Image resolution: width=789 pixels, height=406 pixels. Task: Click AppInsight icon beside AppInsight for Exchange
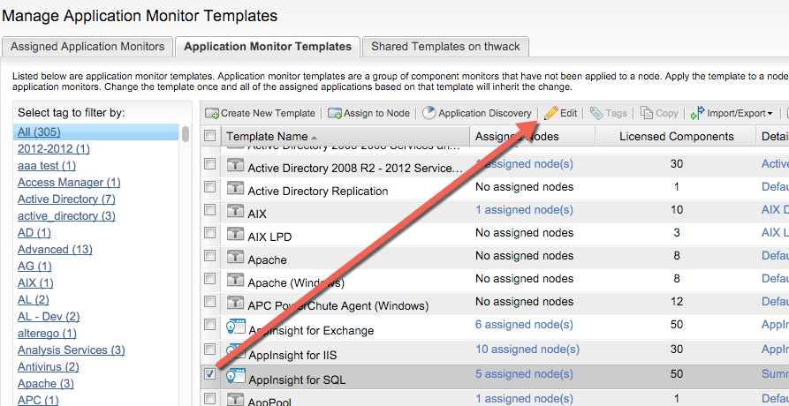point(235,327)
